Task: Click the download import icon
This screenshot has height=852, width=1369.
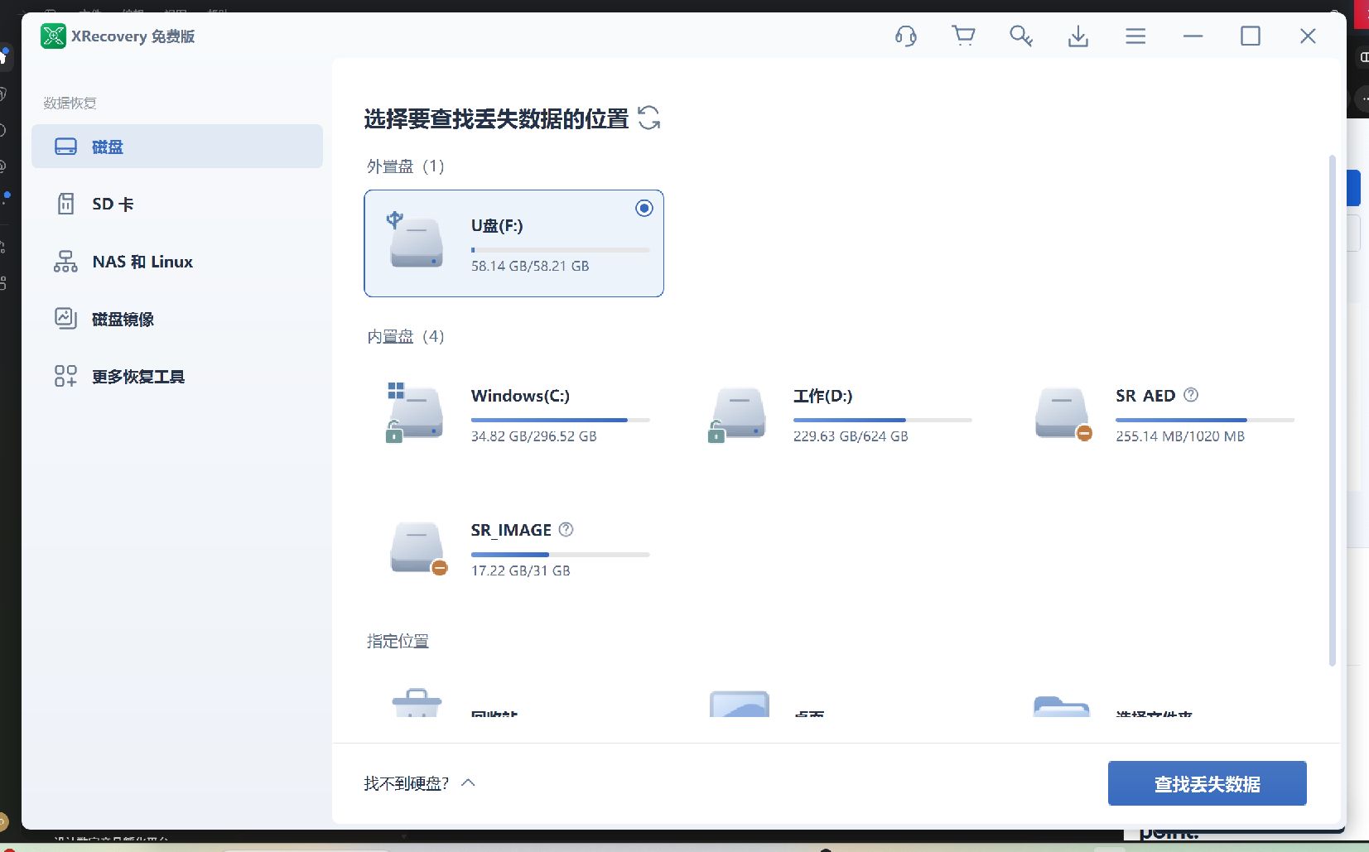Action: (1077, 36)
